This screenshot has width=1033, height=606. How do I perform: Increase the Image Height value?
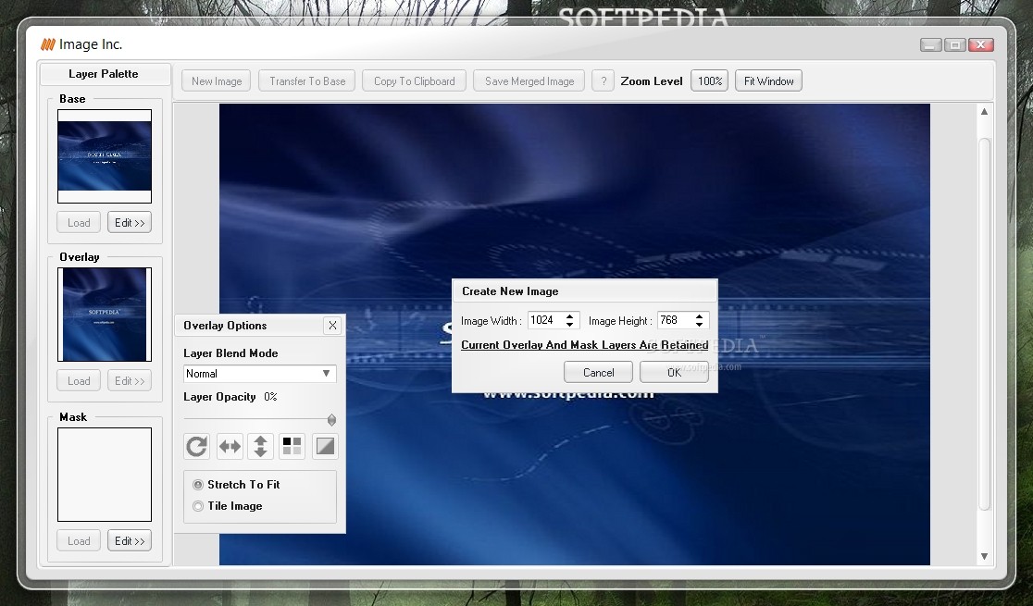point(699,316)
